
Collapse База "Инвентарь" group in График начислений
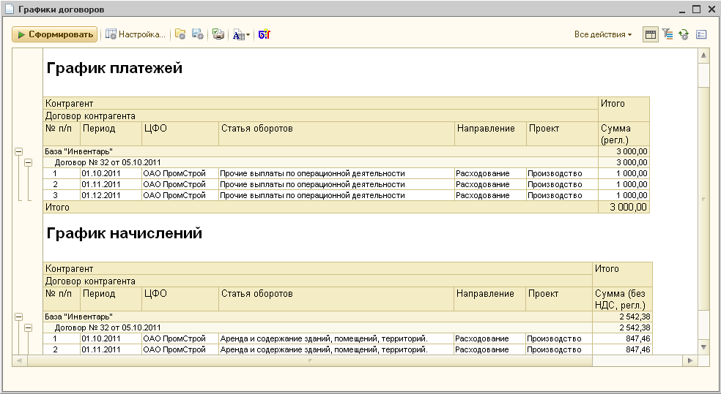tap(18, 317)
